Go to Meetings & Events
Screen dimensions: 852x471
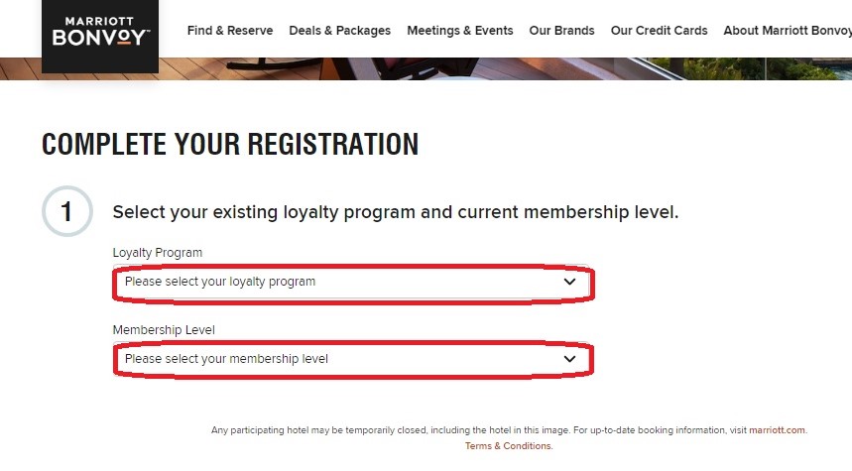459,31
